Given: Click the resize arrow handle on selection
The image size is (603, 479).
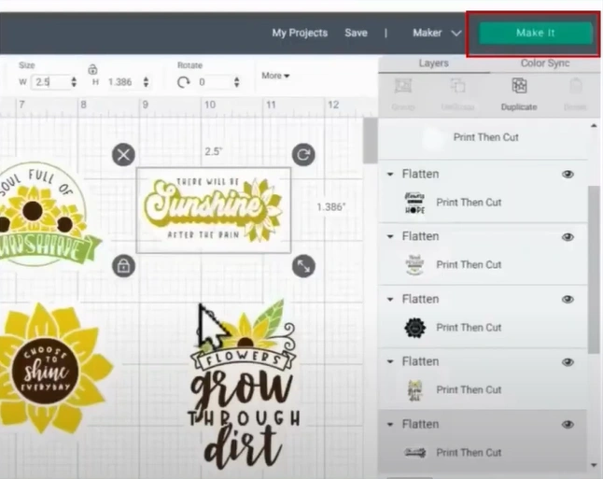Looking at the screenshot, I should [302, 266].
